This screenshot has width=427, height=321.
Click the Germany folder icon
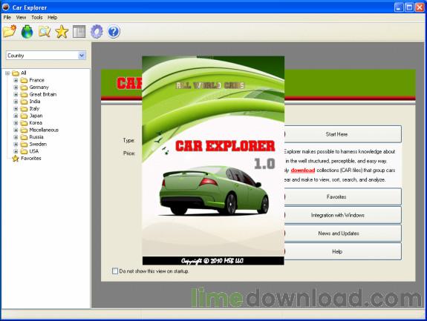[25, 87]
